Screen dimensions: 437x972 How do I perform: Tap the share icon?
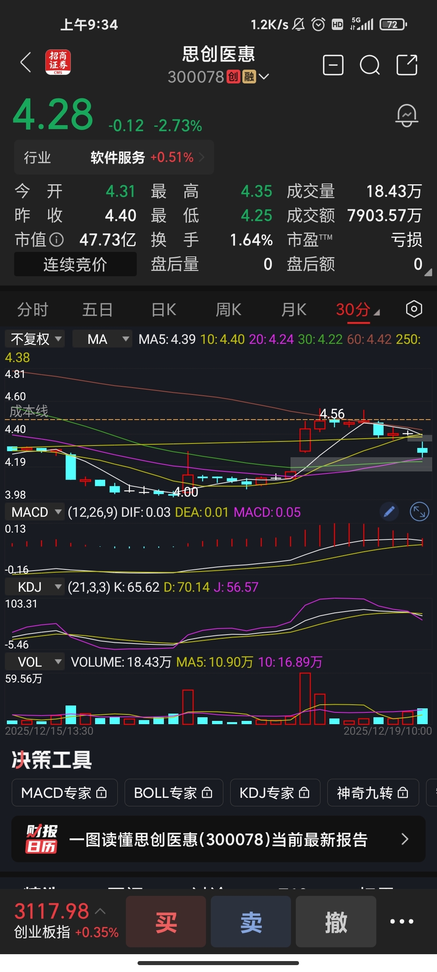(x=407, y=65)
